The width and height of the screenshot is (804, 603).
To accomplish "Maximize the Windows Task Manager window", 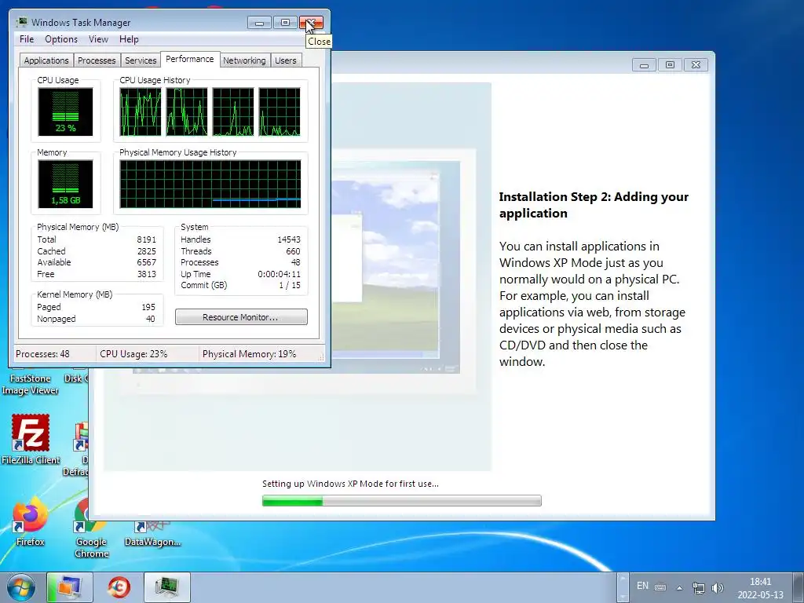I will [285, 23].
